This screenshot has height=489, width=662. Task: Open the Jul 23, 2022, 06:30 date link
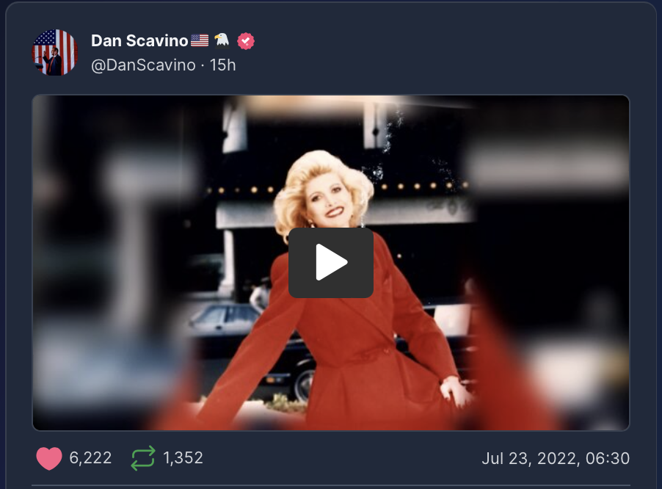click(x=556, y=459)
